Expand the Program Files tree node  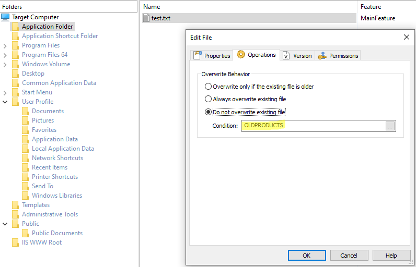pos(5,46)
